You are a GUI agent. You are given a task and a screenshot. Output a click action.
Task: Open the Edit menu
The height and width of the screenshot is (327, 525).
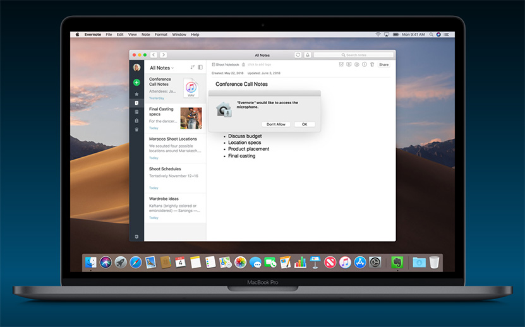tap(120, 35)
